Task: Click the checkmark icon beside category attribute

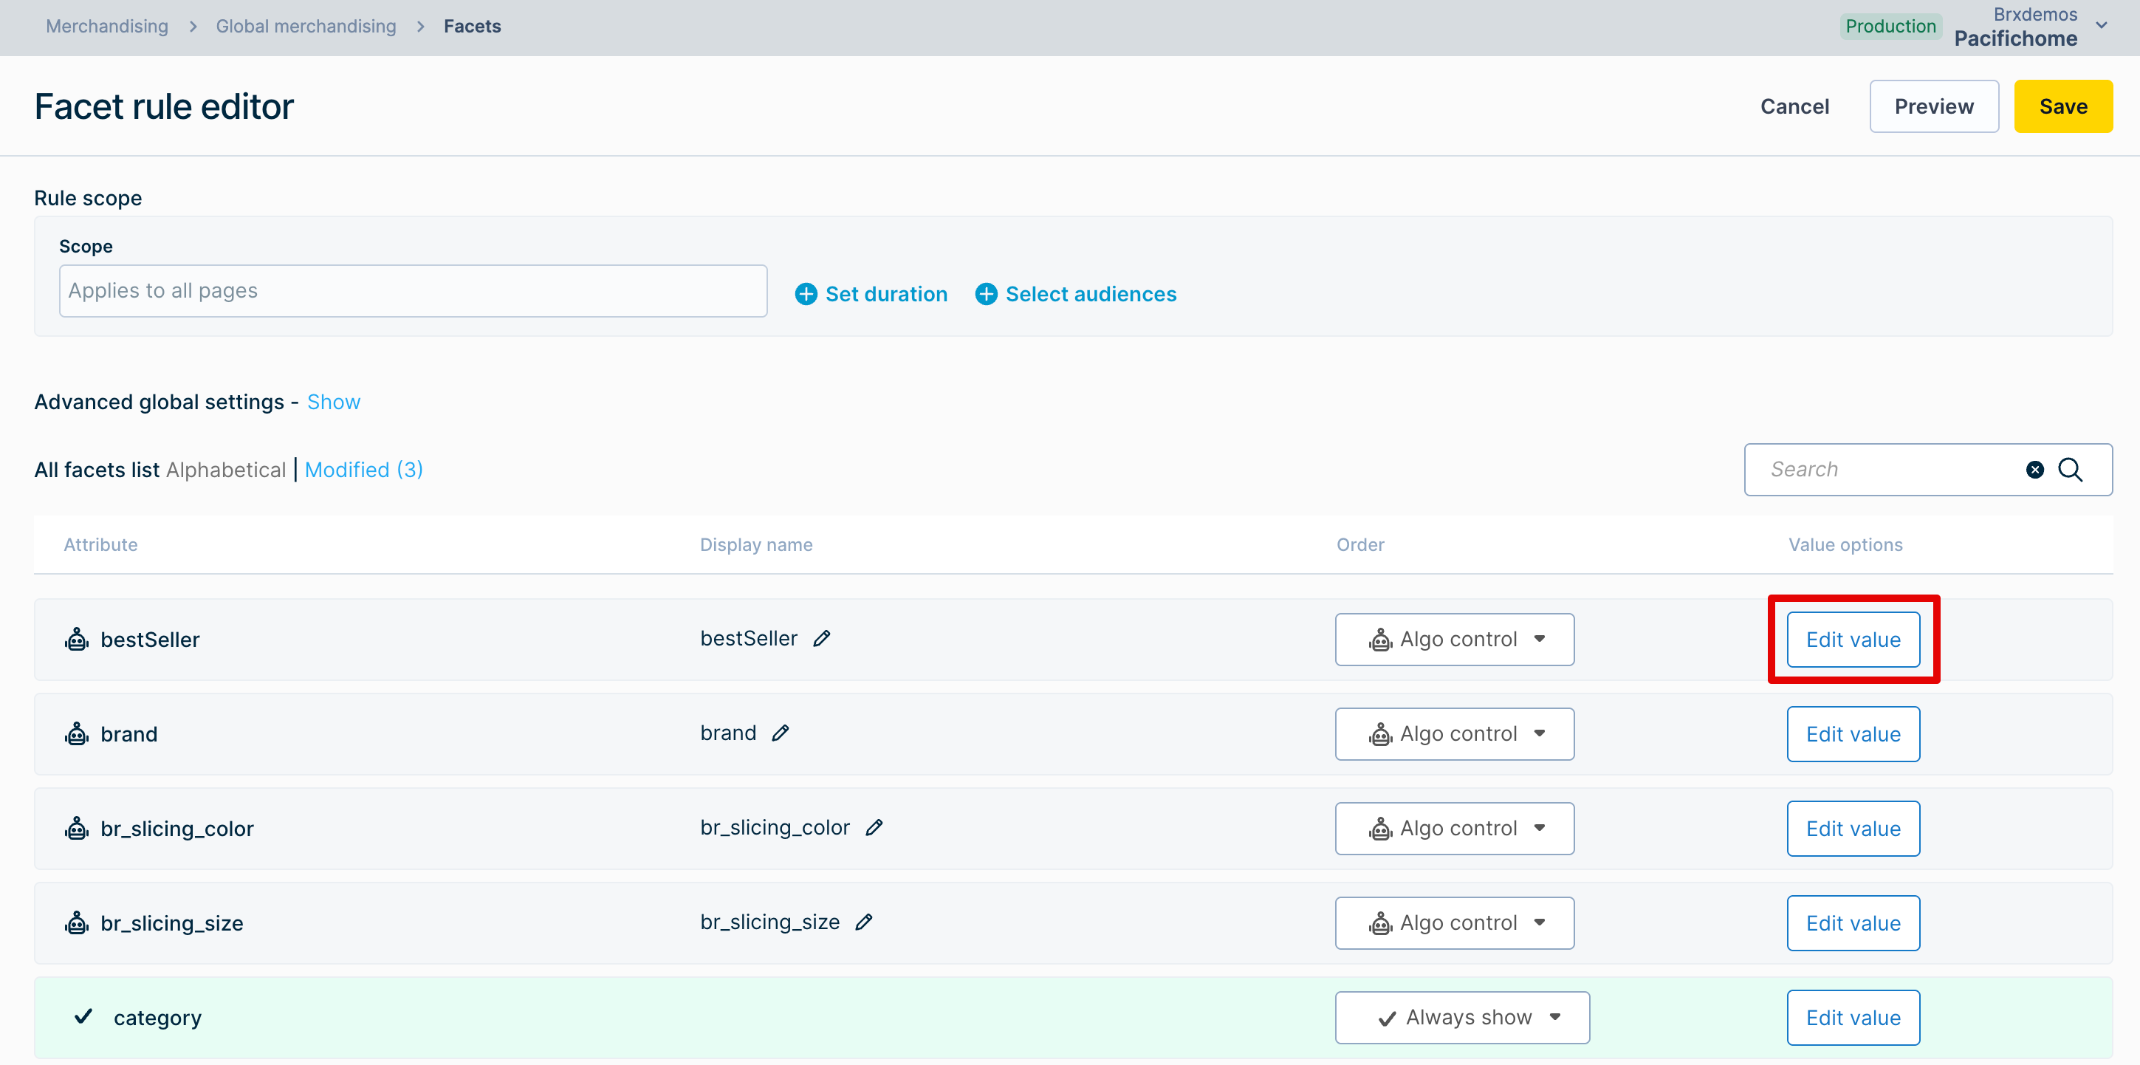Action: tap(83, 1017)
